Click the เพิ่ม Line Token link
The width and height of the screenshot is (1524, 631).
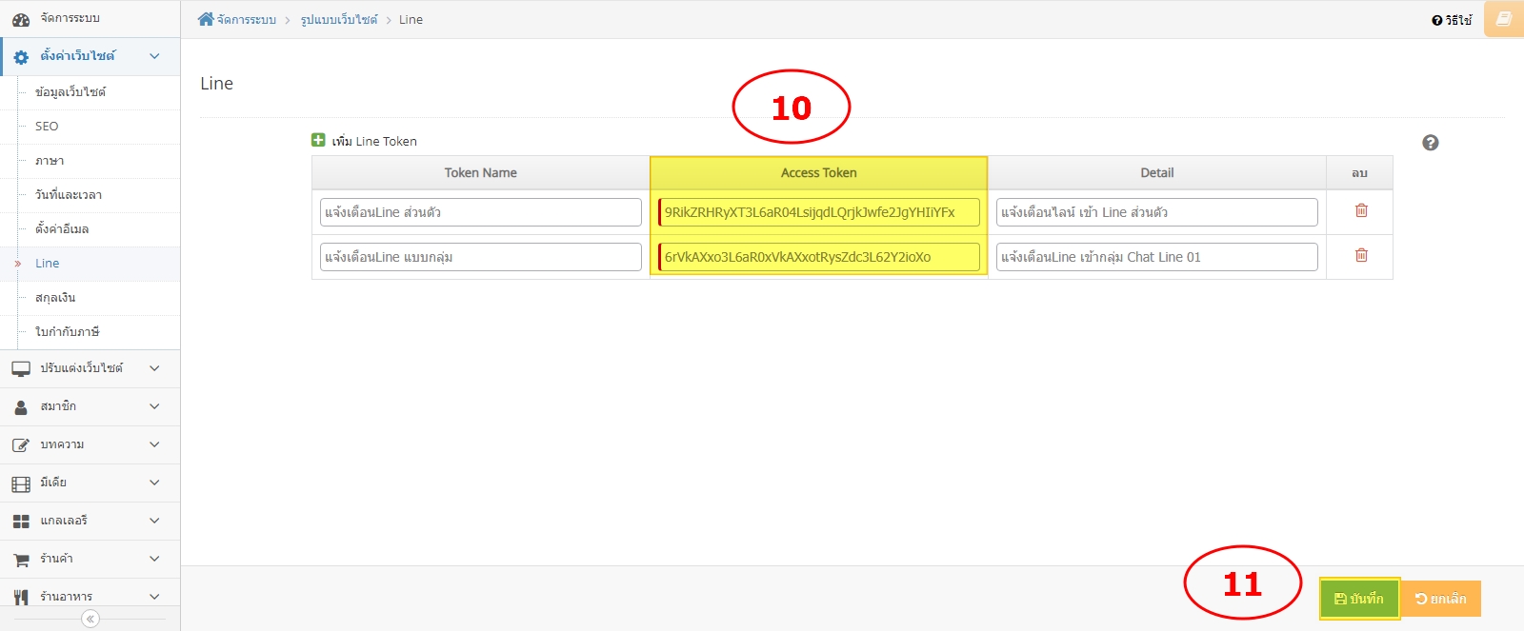click(x=374, y=141)
